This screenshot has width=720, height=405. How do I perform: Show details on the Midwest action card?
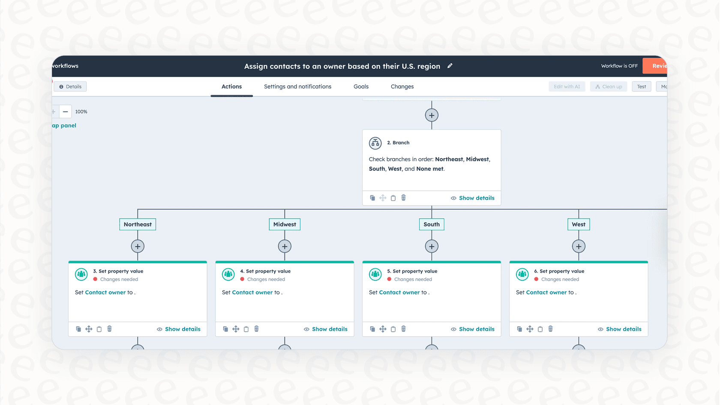326,329
